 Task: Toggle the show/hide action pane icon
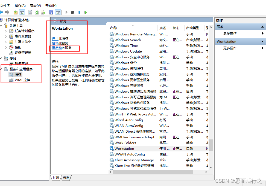click(58, 12)
